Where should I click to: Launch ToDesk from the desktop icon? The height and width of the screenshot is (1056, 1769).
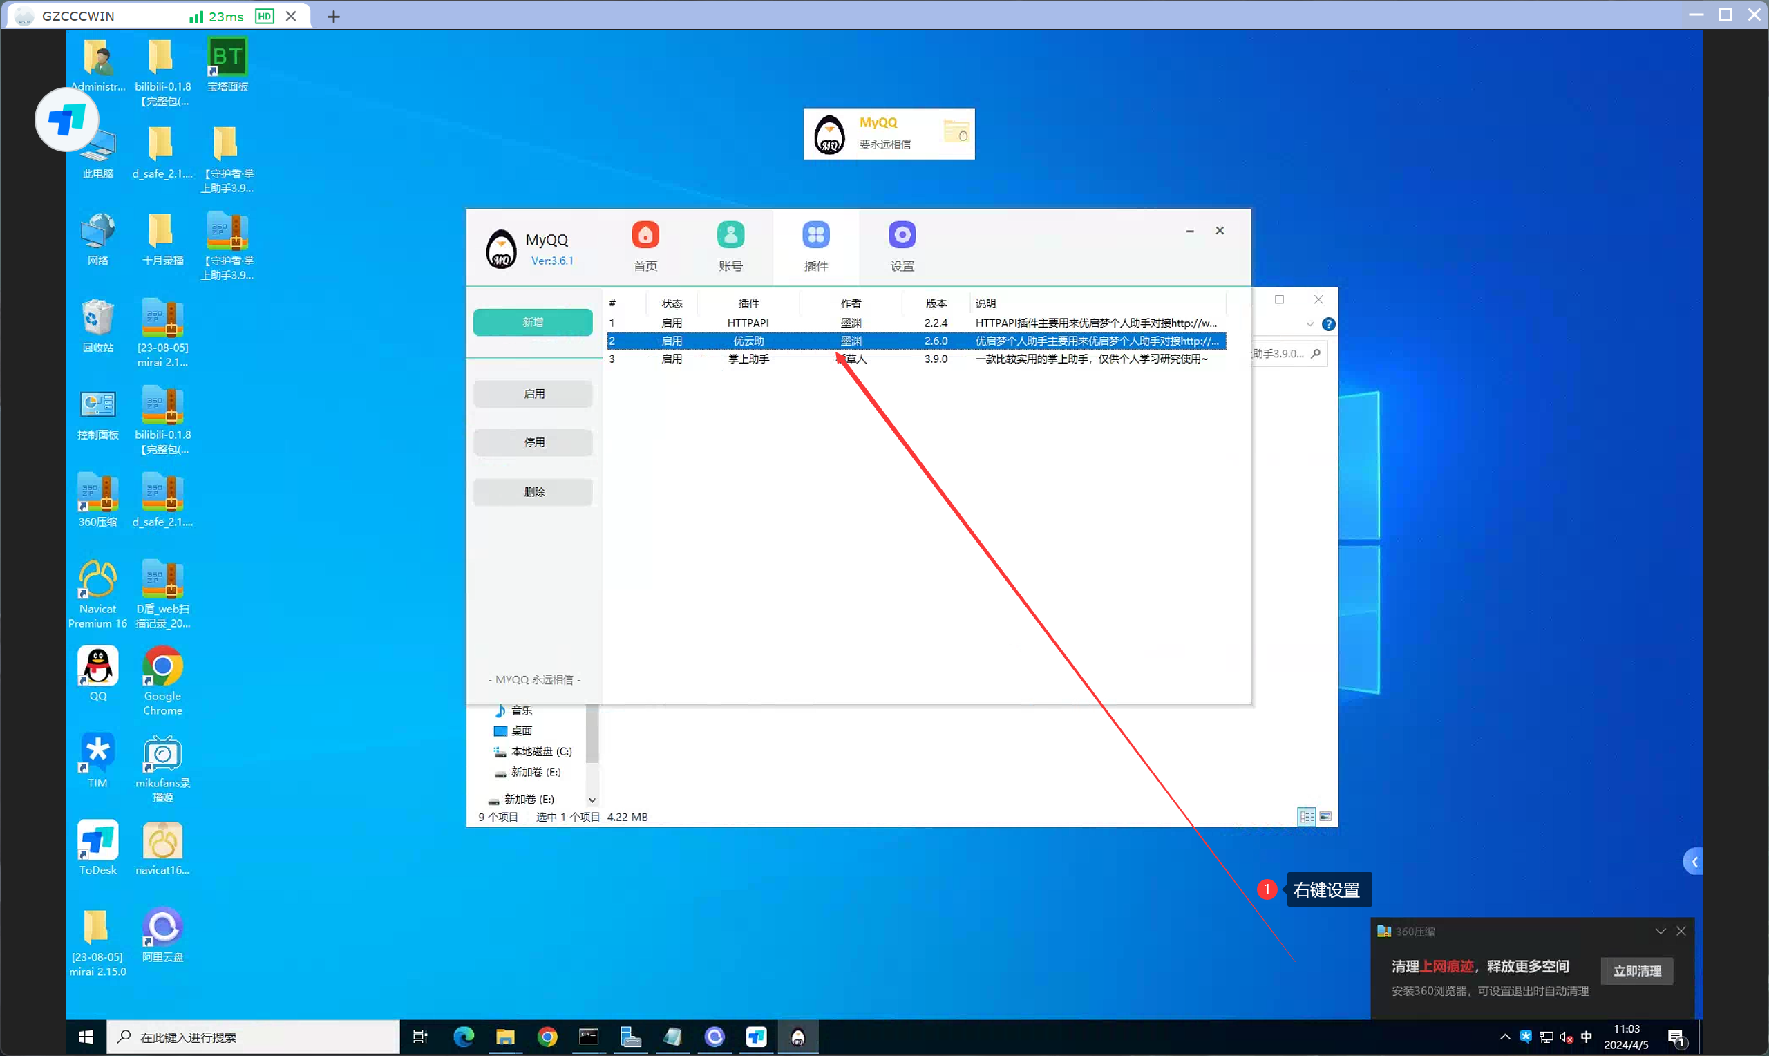pyautogui.click(x=98, y=848)
